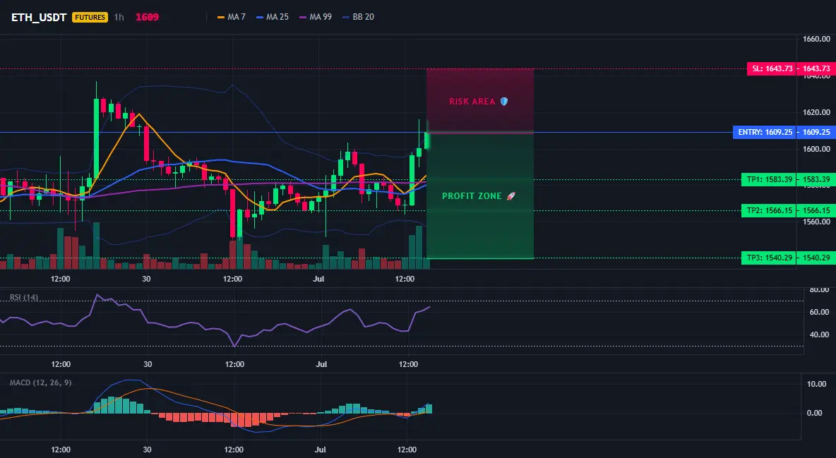Click the rocket icon beside PROFIT ZONE
836x458 pixels.
pyautogui.click(x=510, y=196)
